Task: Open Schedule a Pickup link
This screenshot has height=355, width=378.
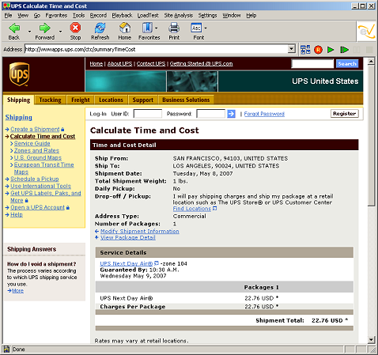Action: pyautogui.click(x=35, y=179)
